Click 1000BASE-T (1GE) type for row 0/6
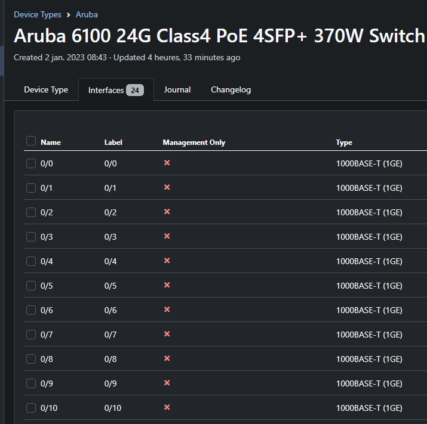This screenshot has width=427, height=424. click(369, 310)
